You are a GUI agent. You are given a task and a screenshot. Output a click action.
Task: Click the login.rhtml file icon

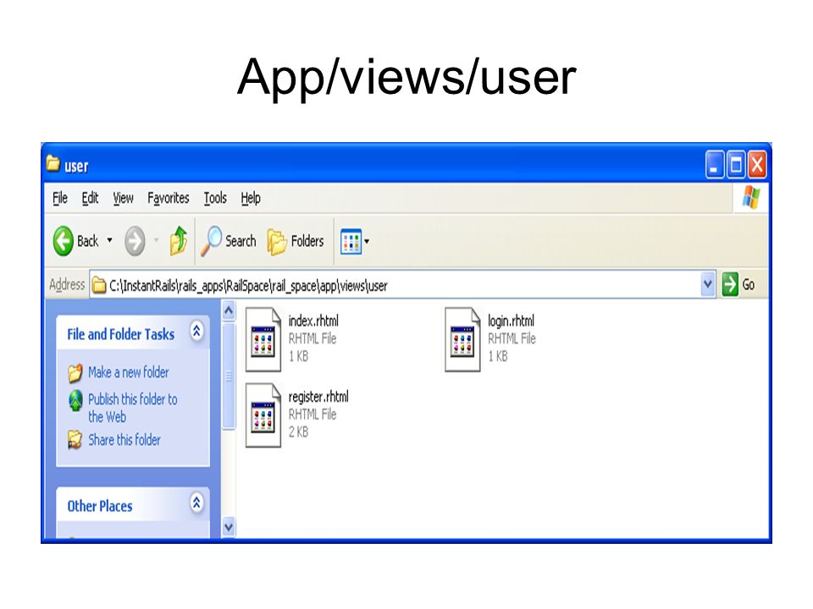(462, 340)
